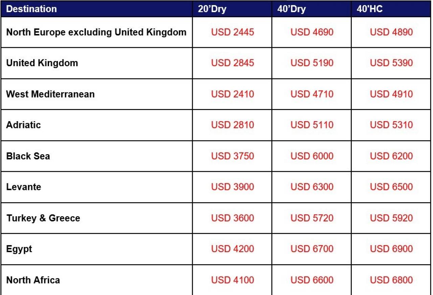Select the USD 5190 rate cell
The width and height of the screenshot is (433, 295).
click(x=312, y=63)
